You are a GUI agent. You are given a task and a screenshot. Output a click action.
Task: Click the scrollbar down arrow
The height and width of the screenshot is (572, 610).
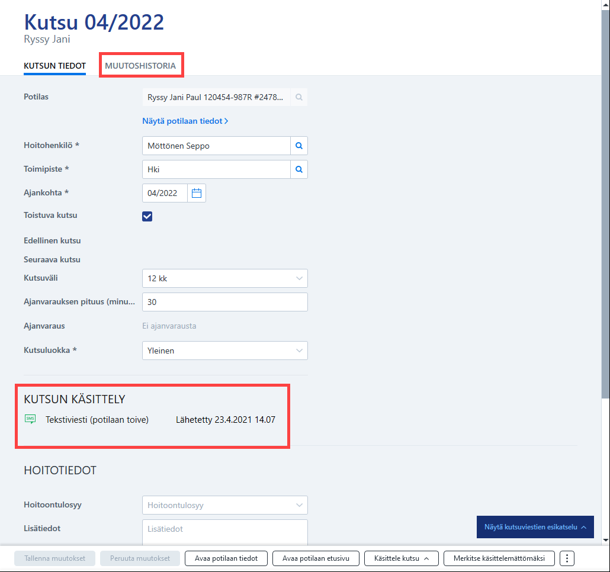605,539
